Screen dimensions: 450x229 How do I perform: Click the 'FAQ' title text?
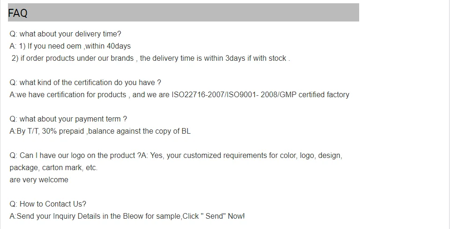(17, 13)
